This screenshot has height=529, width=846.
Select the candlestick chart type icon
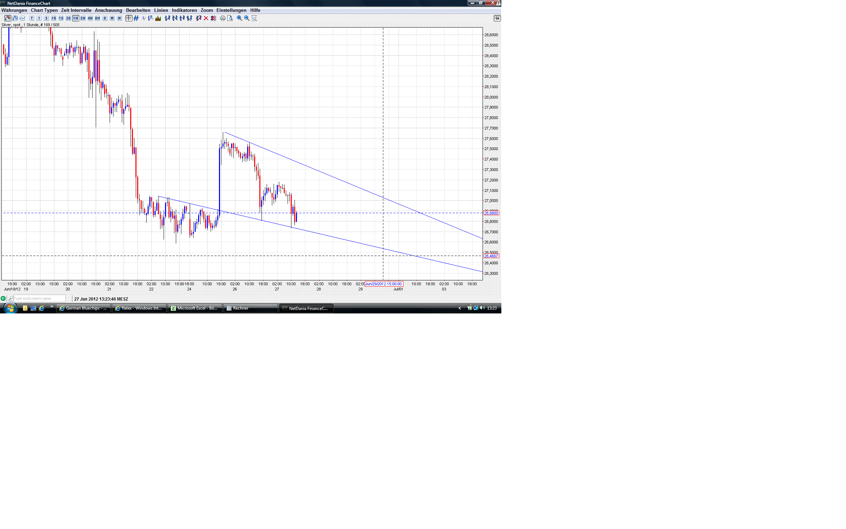tap(7, 18)
